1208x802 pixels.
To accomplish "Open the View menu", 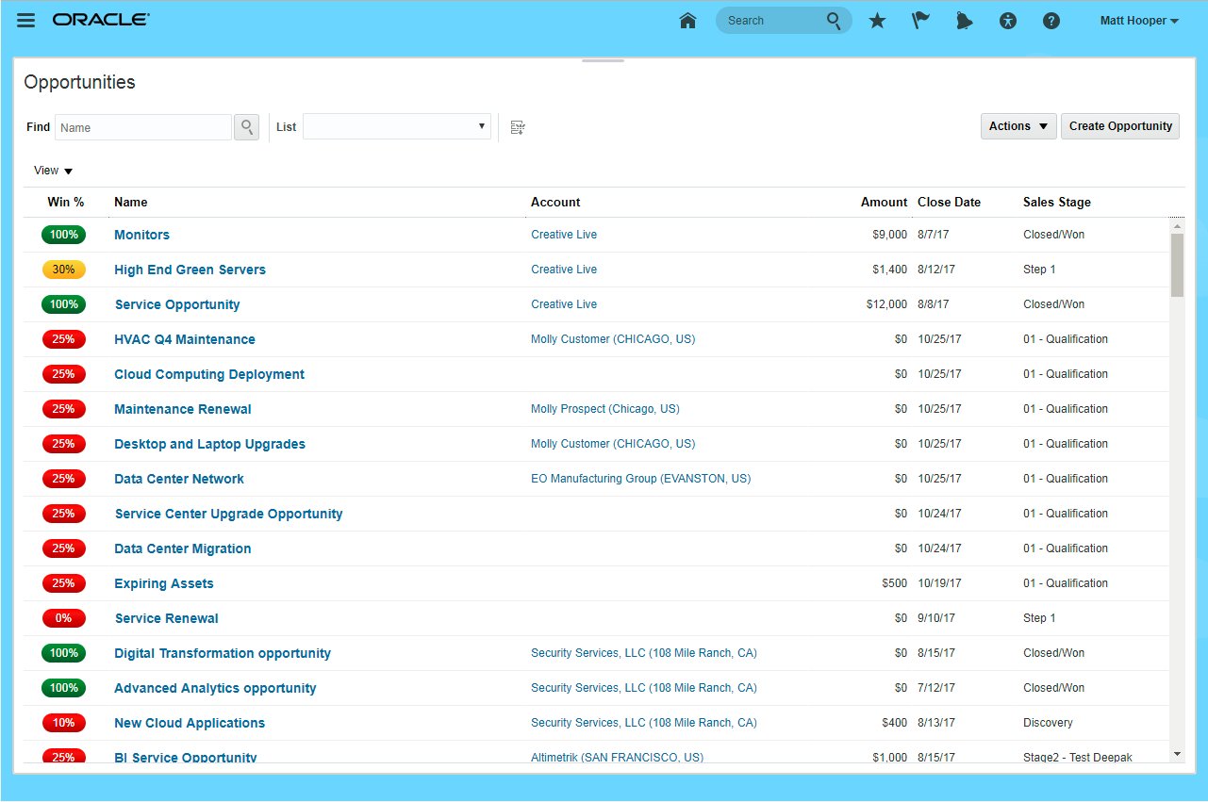I will point(53,171).
